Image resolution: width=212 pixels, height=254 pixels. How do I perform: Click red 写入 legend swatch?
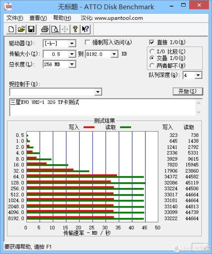point(89,127)
